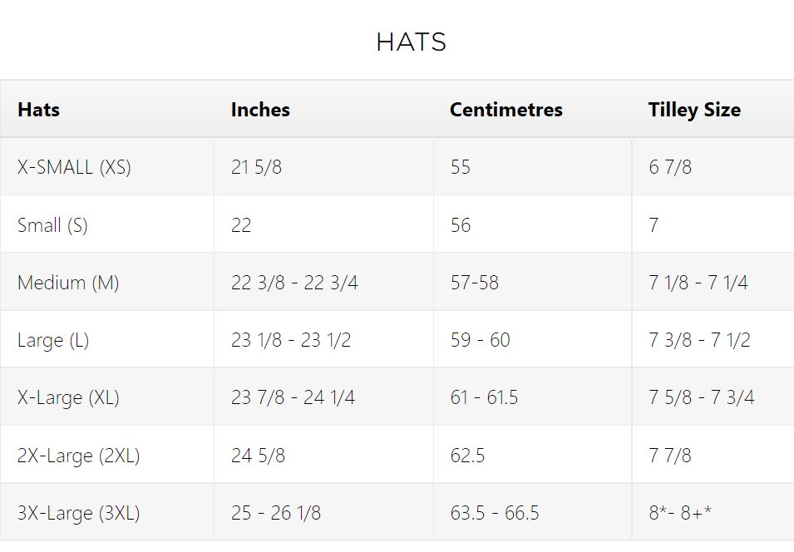
Task: Select the 23 7/8 - 24 1/4 inches cell
Action: (293, 397)
